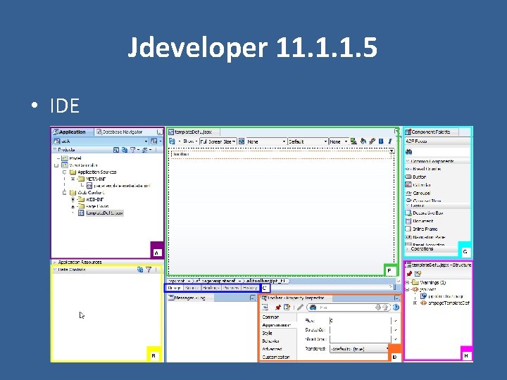This screenshot has width=507, height=380.
Task: Select the templateDef1.jspx editor tab
Action: click(x=194, y=132)
